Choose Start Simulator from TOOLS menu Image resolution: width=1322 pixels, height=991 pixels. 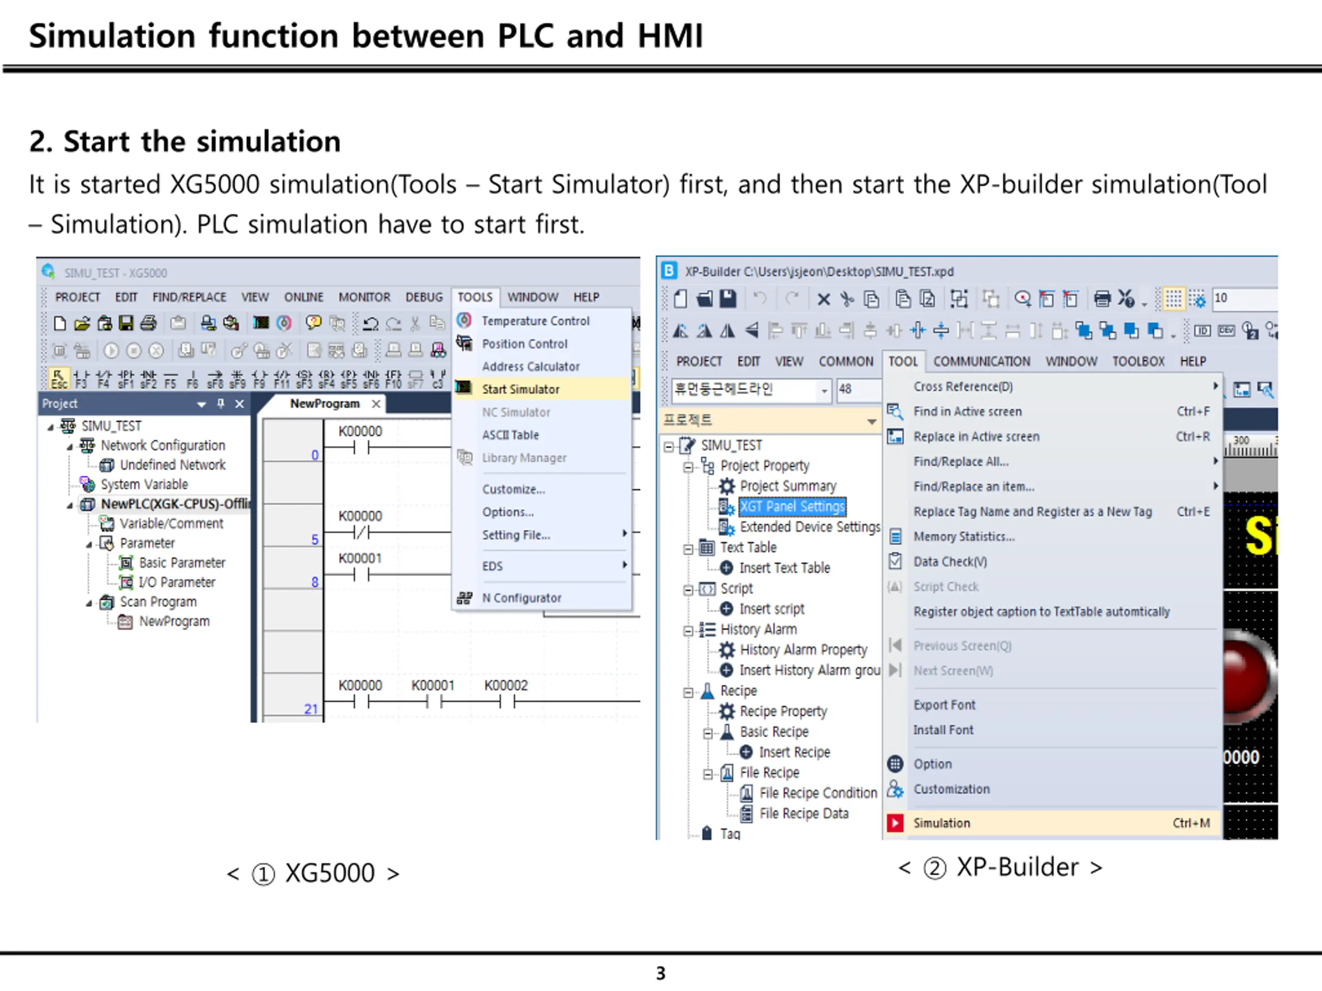tap(520, 390)
